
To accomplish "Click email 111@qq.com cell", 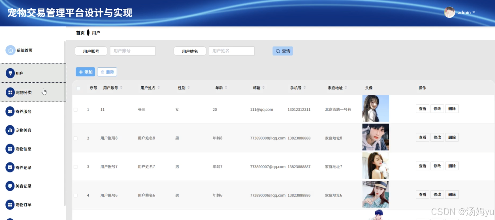I will [x=261, y=110].
